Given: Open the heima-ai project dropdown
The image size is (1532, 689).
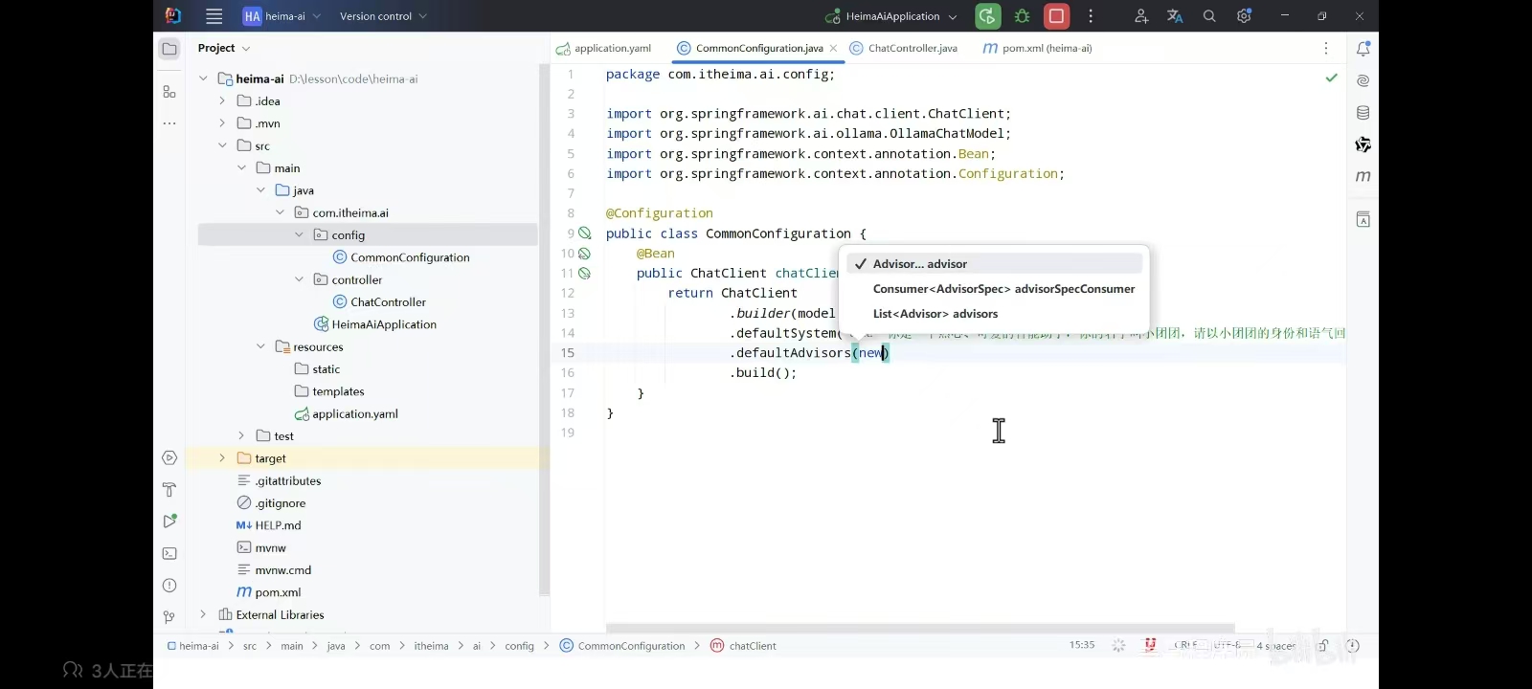Looking at the screenshot, I should tap(282, 16).
